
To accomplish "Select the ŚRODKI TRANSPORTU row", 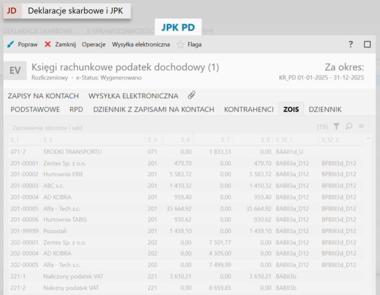I will click(72, 152).
